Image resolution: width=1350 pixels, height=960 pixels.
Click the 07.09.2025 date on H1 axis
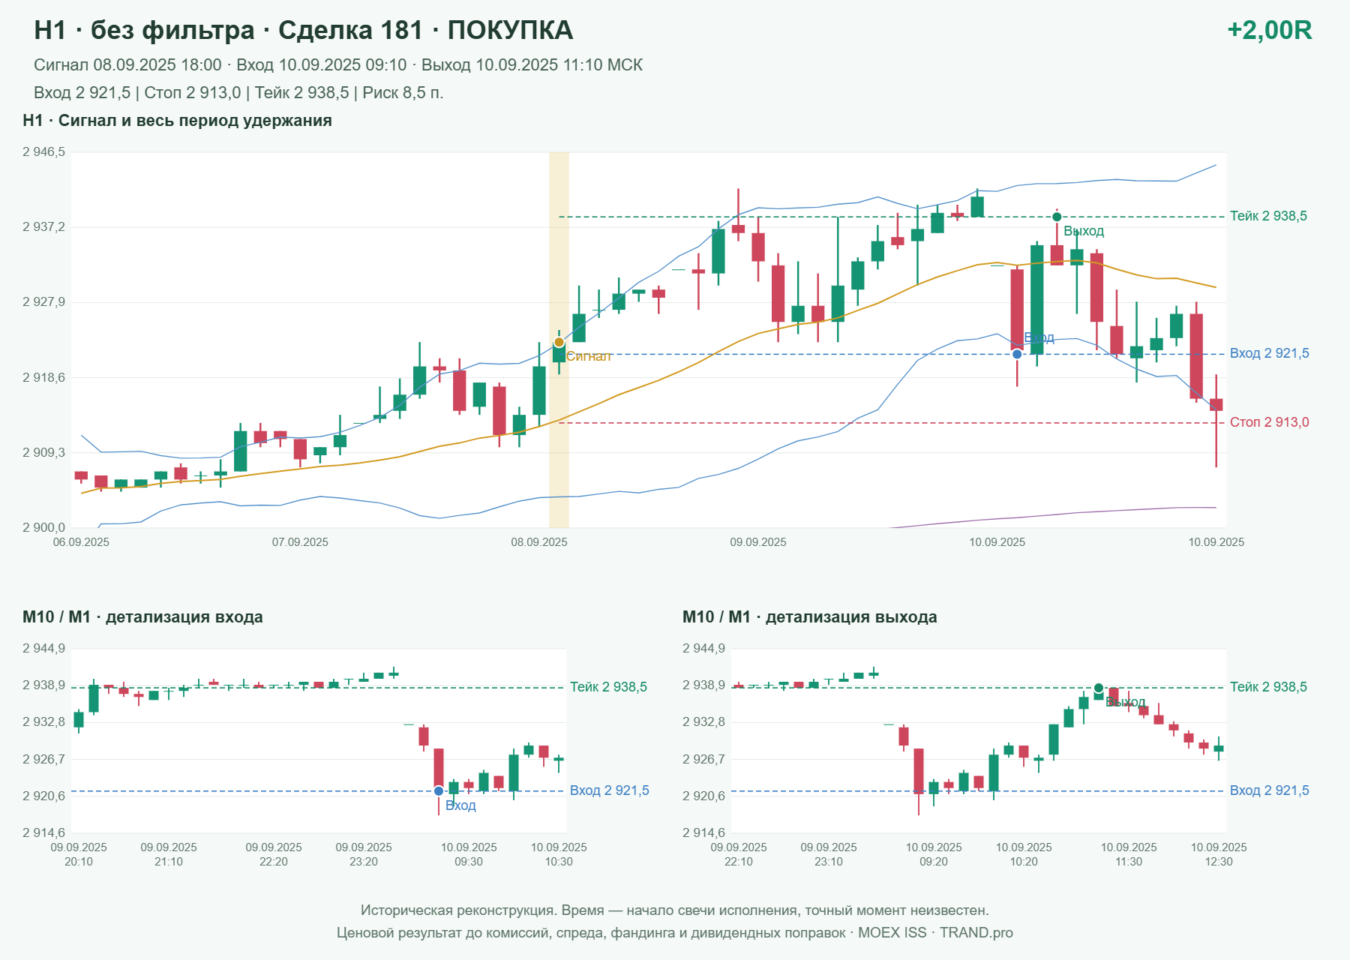pyautogui.click(x=300, y=542)
